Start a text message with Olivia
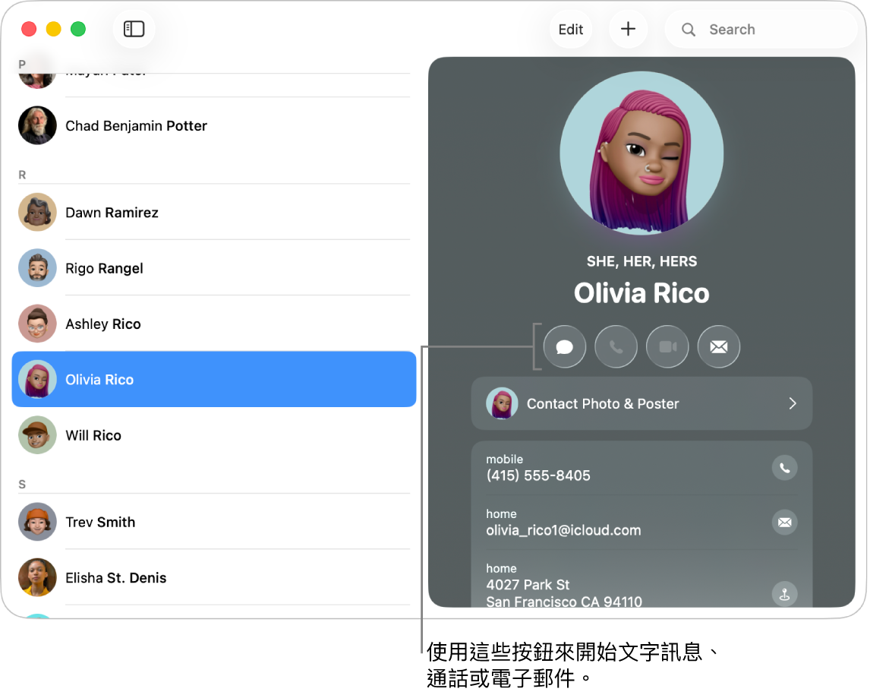Viewport: 870px width, 695px height. tap(564, 347)
